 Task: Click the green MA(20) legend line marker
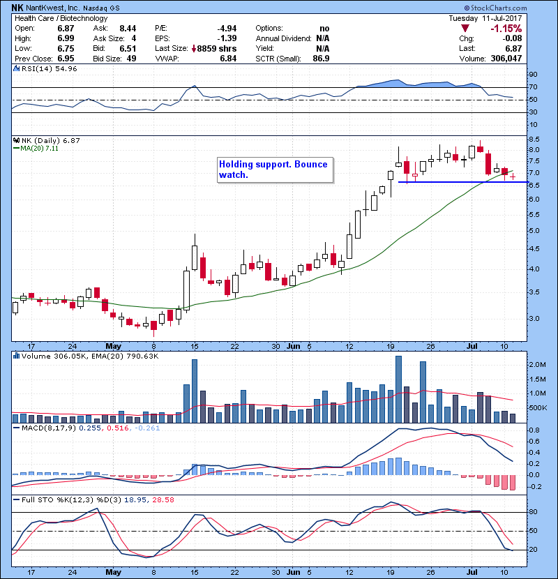click(16, 149)
